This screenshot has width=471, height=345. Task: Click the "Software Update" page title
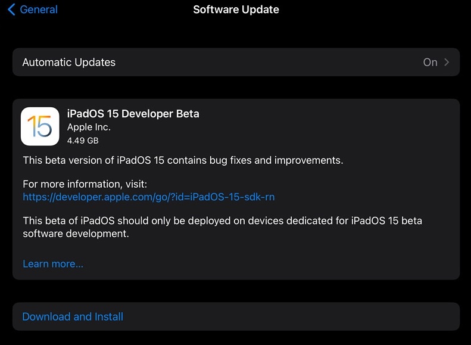pyautogui.click(x=236, y=10)
